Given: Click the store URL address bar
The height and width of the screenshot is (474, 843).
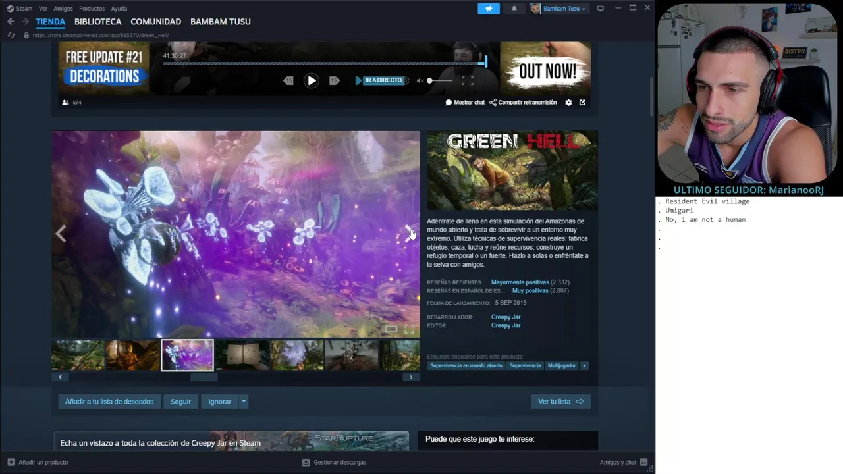Looking at the screenshot, I should coord(101,35).
